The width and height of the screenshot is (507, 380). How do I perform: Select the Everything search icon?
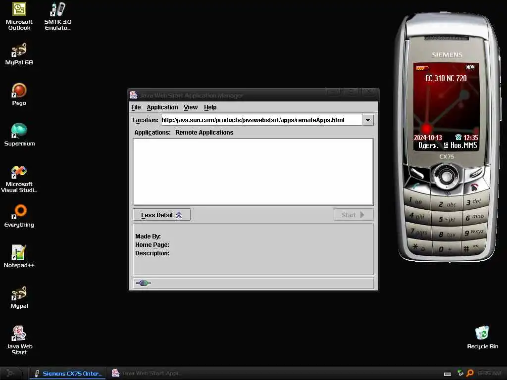19,216
